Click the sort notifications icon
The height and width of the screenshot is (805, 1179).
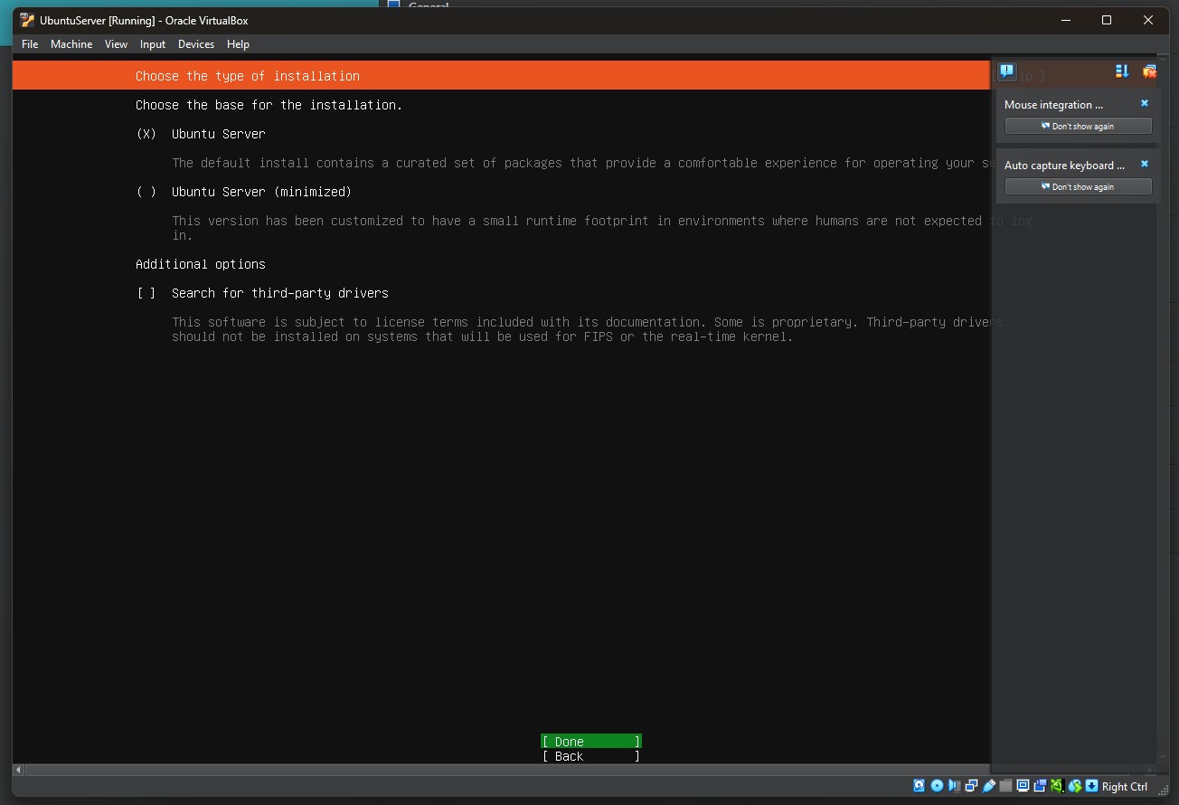[x=1121, y=71]
